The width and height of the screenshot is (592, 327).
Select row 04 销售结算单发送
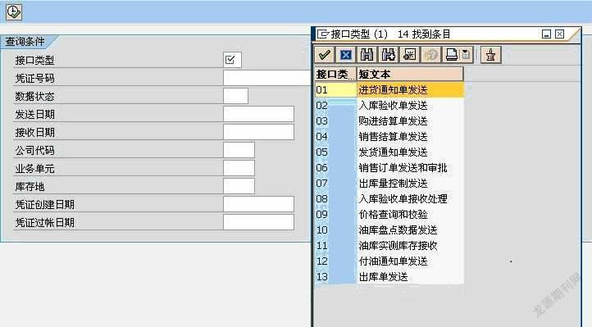(389, 137)
